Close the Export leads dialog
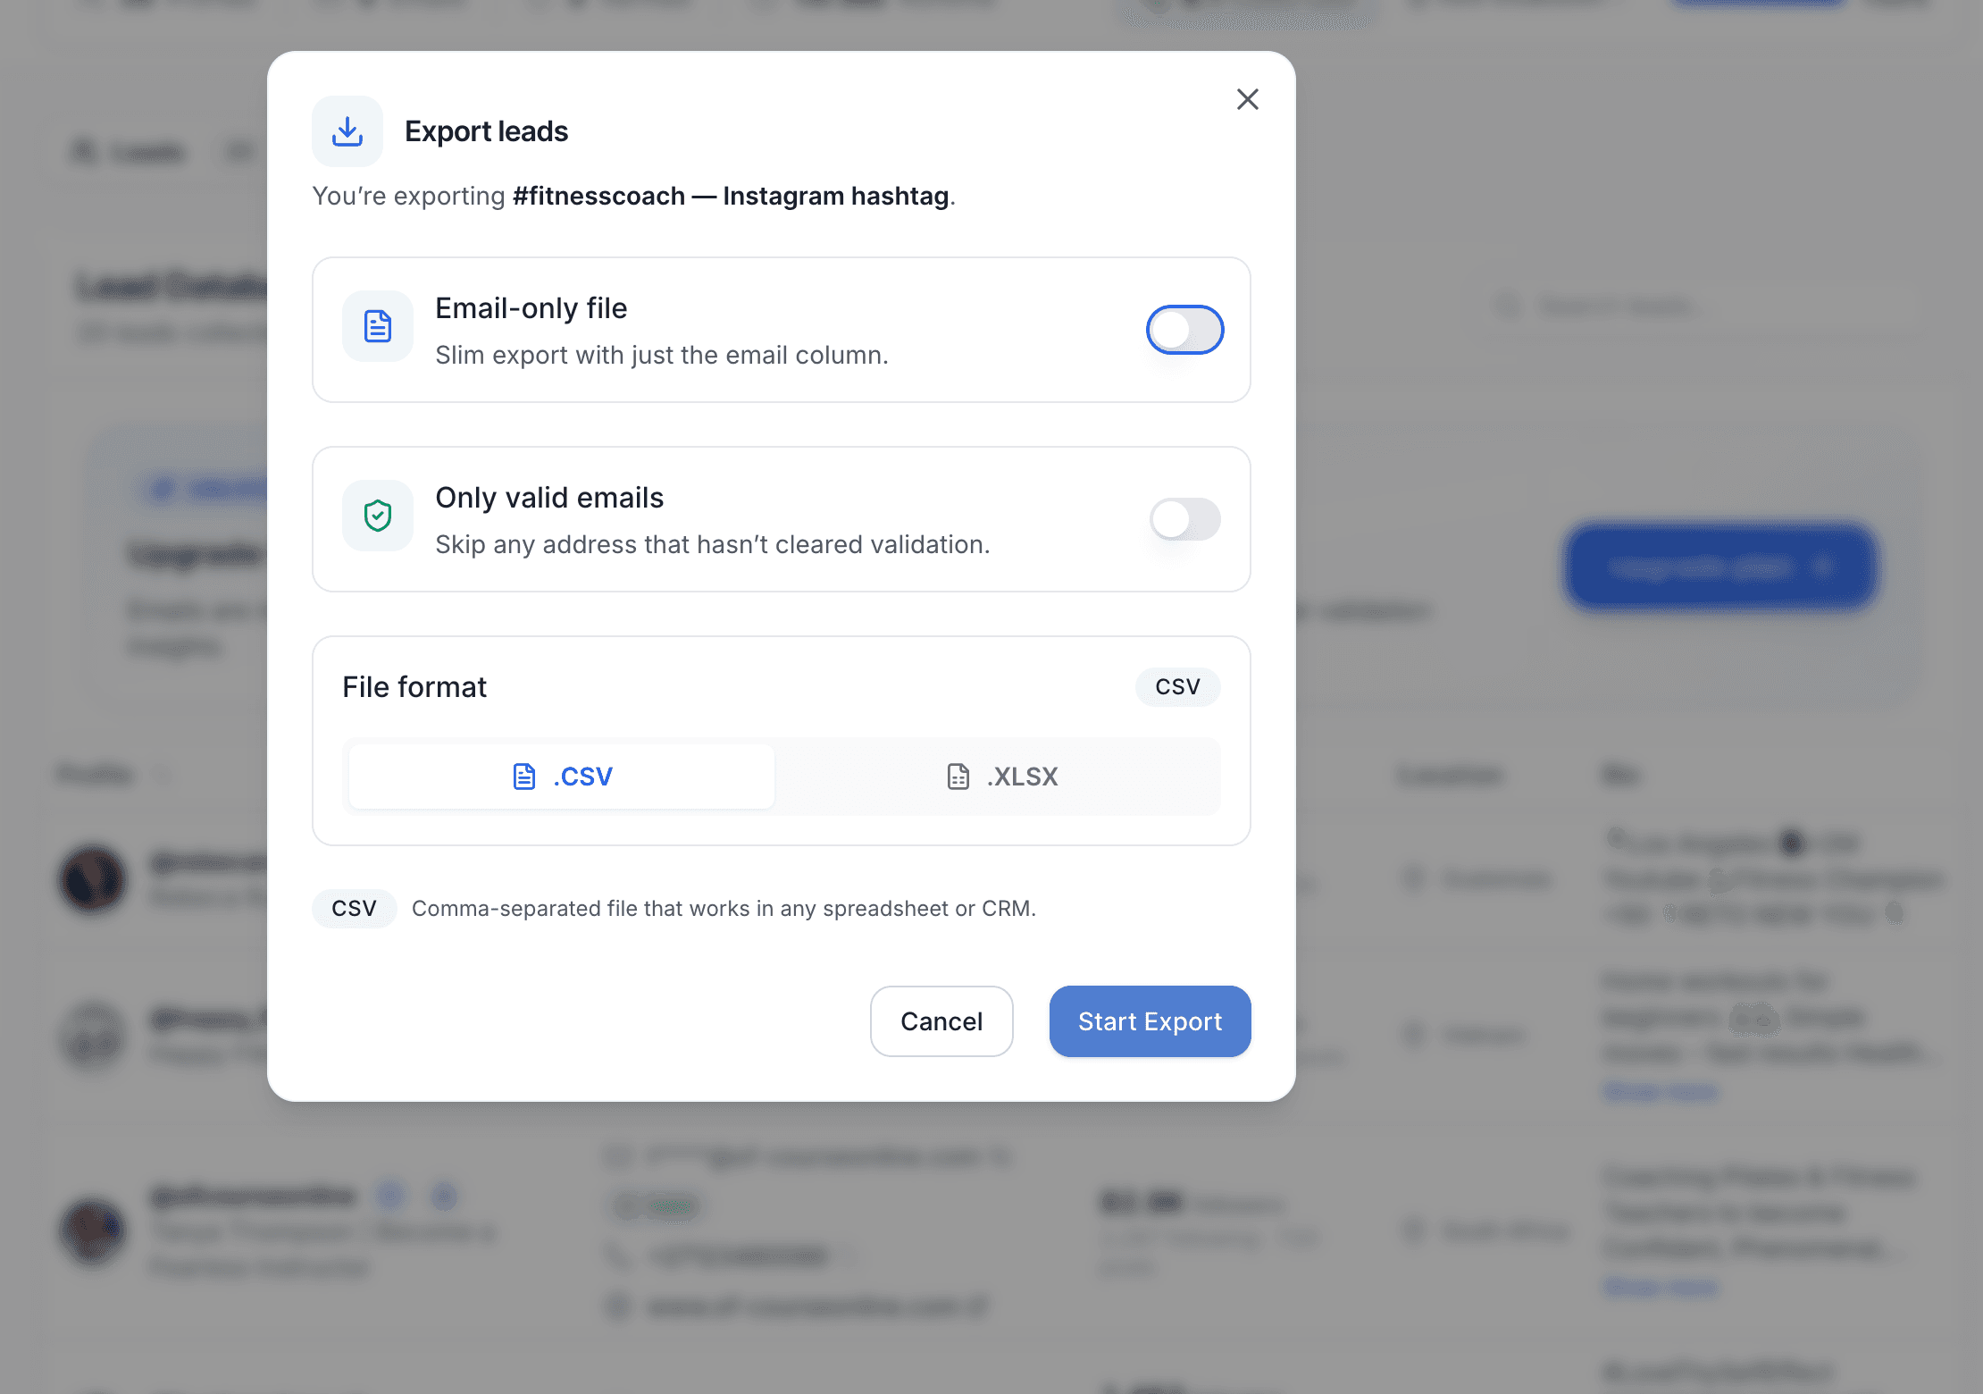Viewport: 1983px width, 1394px height. (1247, 99)
